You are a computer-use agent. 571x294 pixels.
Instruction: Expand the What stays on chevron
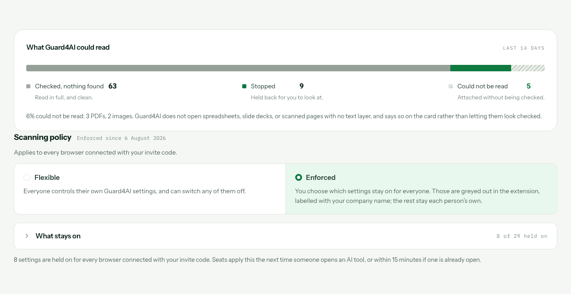point(27,236)
